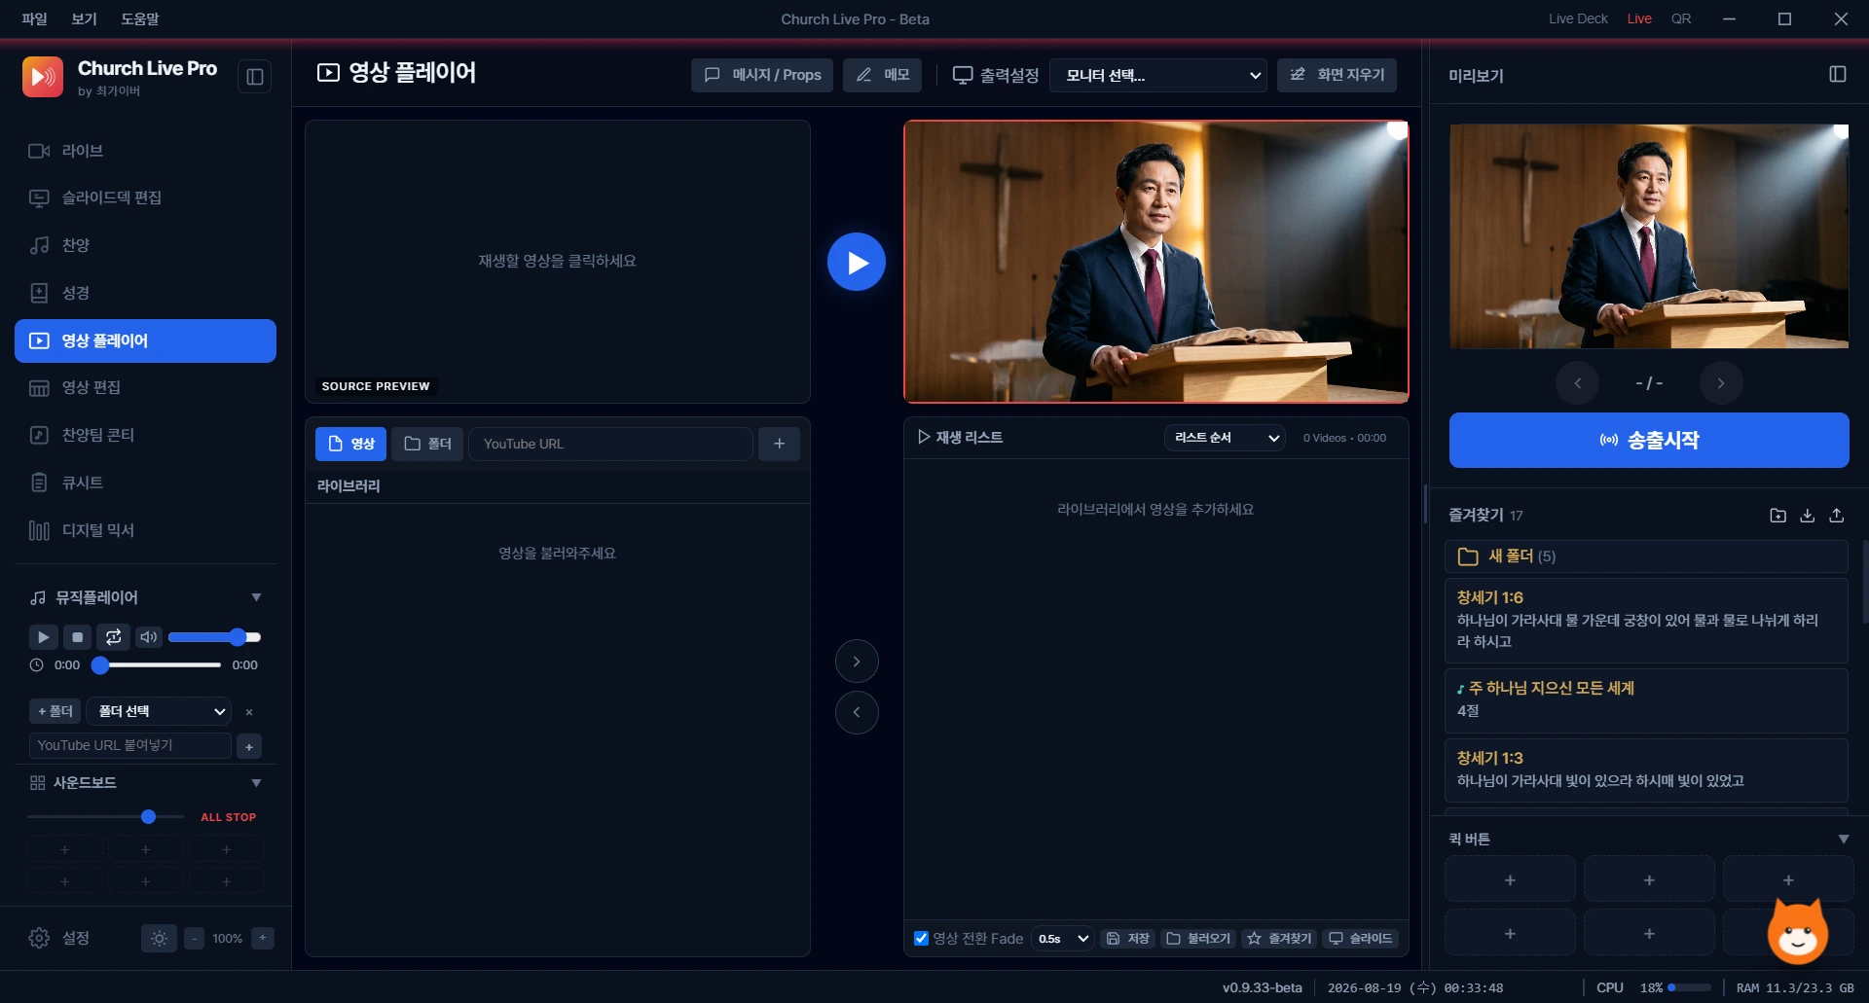The width and height of the screenshot is (1869, 1003).
Task: Open the 0.5s fade duration dropdown
Action: [x=1063, y=939]
